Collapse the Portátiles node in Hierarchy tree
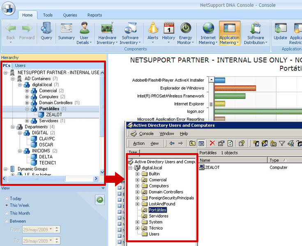 tap(27, 109)
